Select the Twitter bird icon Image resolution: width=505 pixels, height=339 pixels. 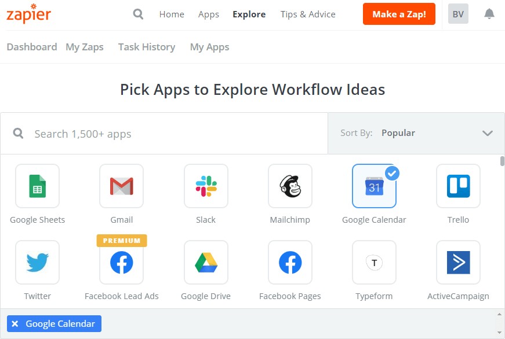[x=37, y=263]
